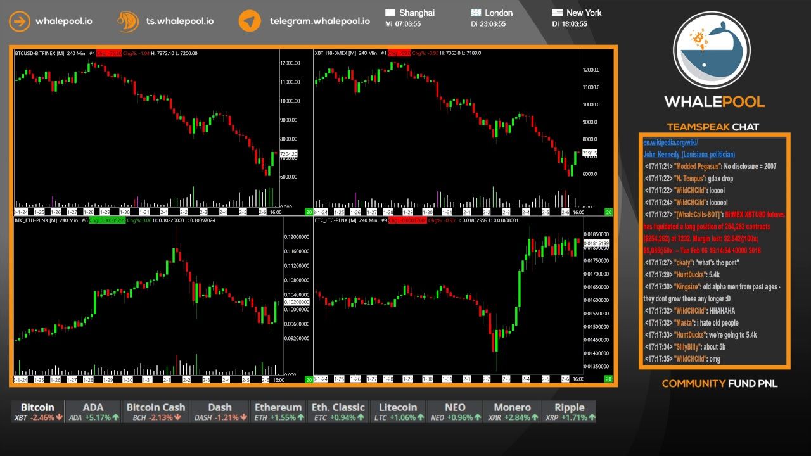Select the Bitcoin ticker tile
Image resolution: width=811 pixels, height=456 pixels.
pyautogui.click(x=37, y=412)
